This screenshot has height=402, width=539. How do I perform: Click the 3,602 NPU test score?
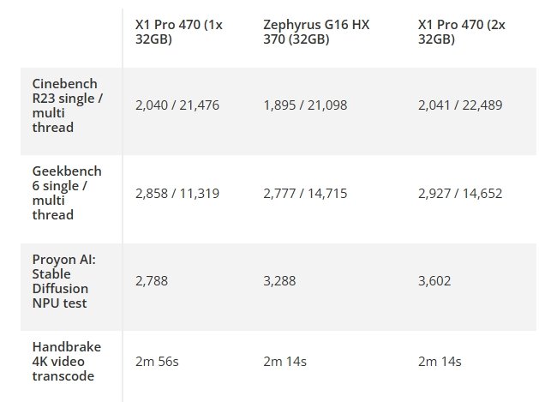pos(434,281)
